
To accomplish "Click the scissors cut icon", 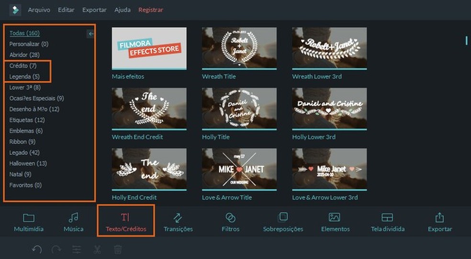I will pyautogui.click(x=97, y=249).
